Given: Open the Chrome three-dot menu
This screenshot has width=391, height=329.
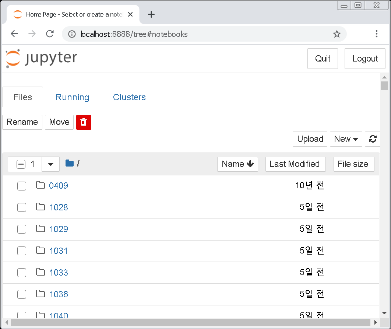Looking at the screenshot, I should tap(377, 34).
